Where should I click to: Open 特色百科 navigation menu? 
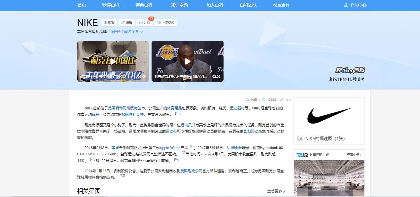point(144,5)
